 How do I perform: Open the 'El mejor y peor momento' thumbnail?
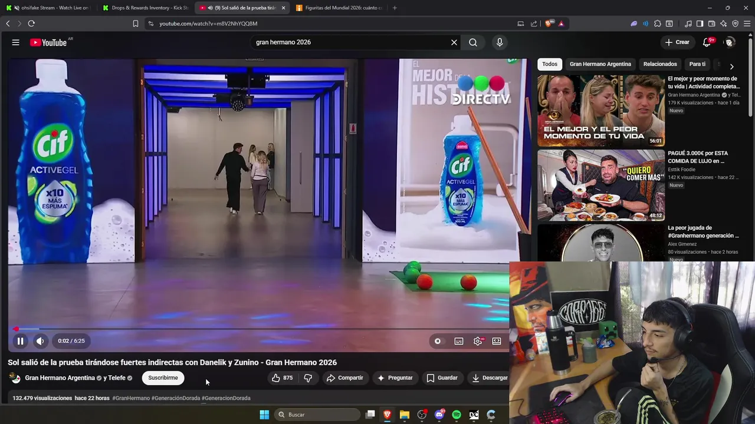click(601, 111)
